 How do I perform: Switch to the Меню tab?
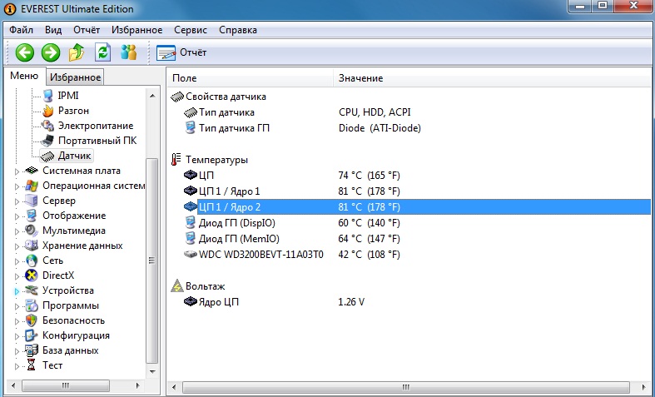24,76
